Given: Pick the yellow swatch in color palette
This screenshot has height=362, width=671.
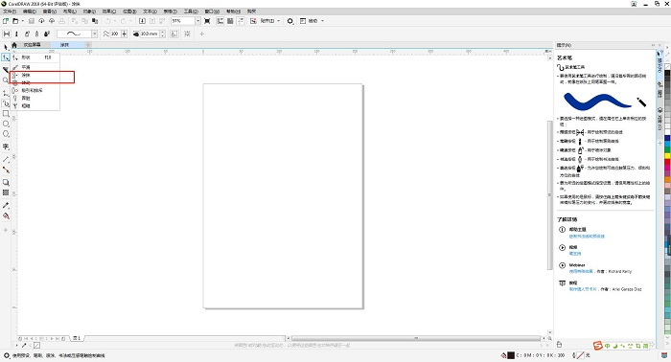Looking at the screenshot, I should coord(667,156).
